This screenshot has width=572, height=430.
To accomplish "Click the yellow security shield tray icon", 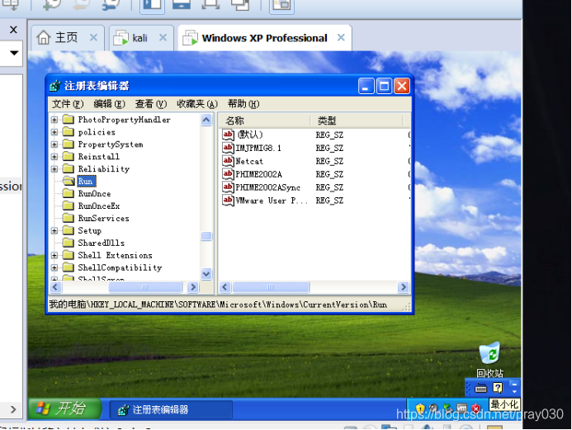I will coord(420,409).
